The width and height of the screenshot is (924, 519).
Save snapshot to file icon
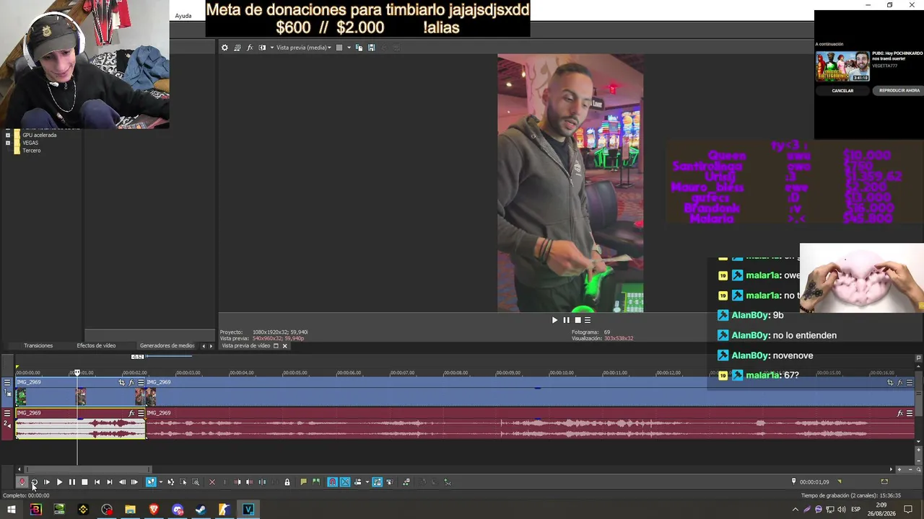point(371,48)
